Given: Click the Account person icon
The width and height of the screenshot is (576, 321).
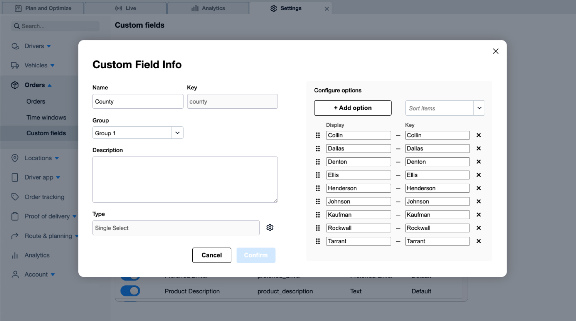Looking at the screenshot, I should pyautogui.click(x=15, y=274).
